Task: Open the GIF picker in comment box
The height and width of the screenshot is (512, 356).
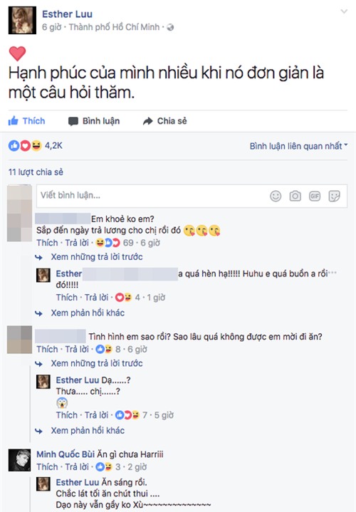Action: pyautogui.click(x=315, y=196)
